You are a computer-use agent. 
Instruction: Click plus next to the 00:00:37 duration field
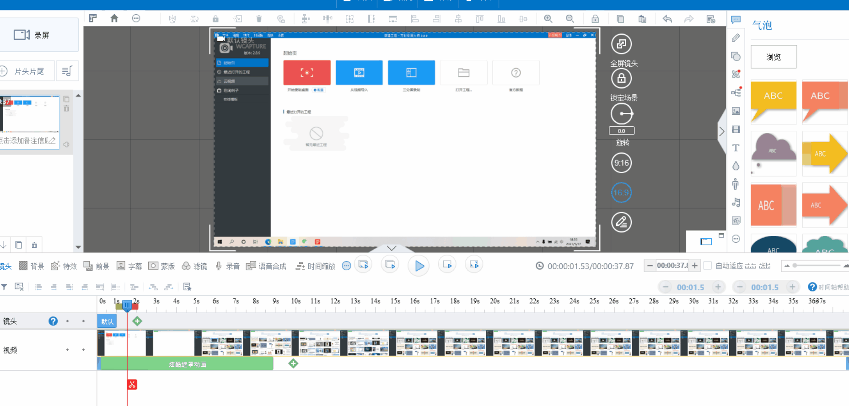coord(695,266)
